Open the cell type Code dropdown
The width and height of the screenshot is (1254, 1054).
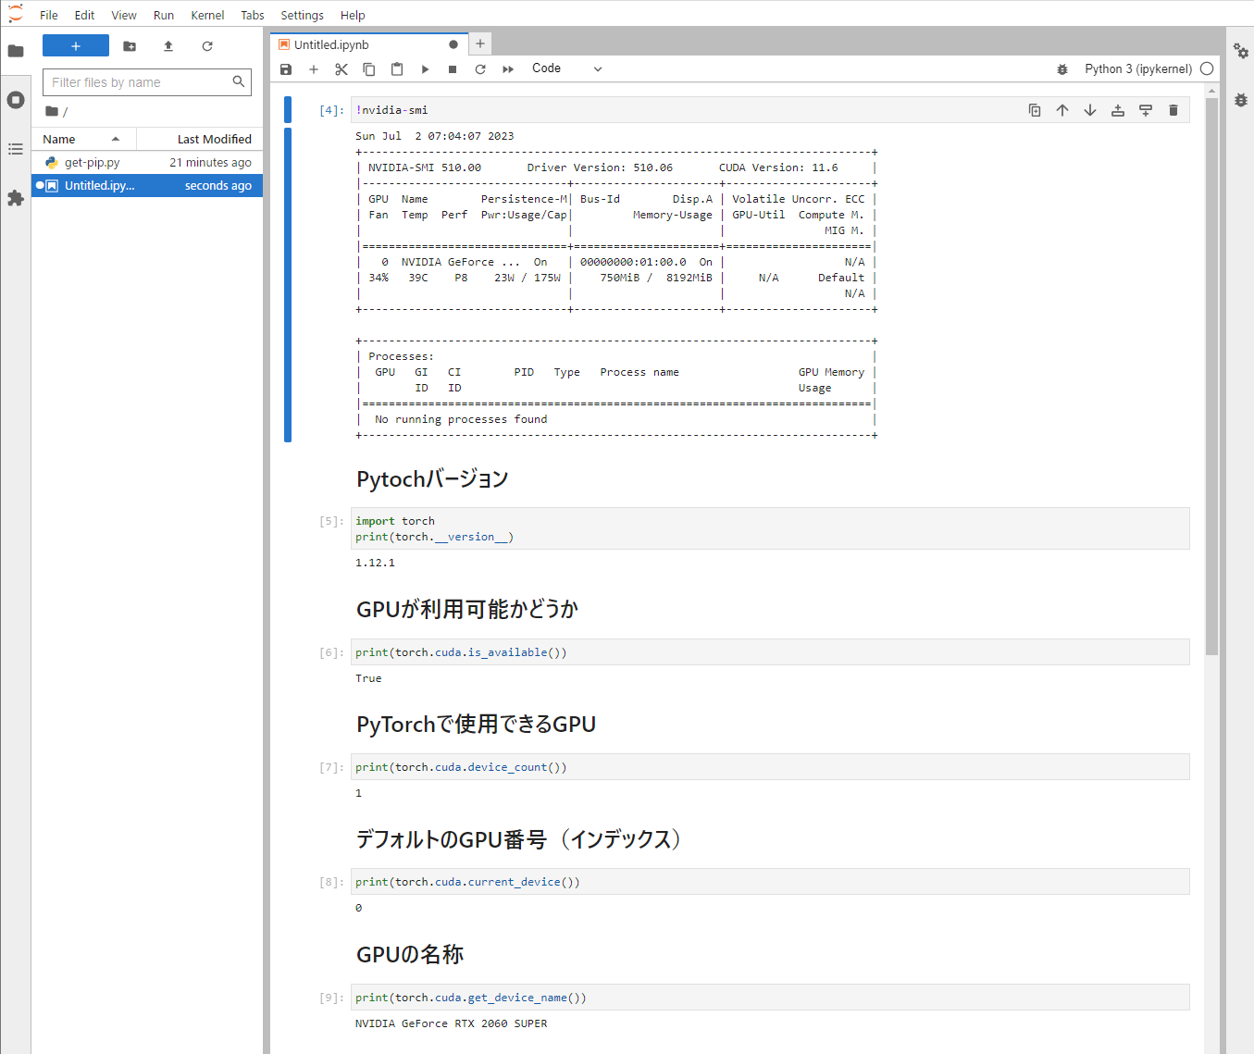pyautogui.click(x=566, y=68)
